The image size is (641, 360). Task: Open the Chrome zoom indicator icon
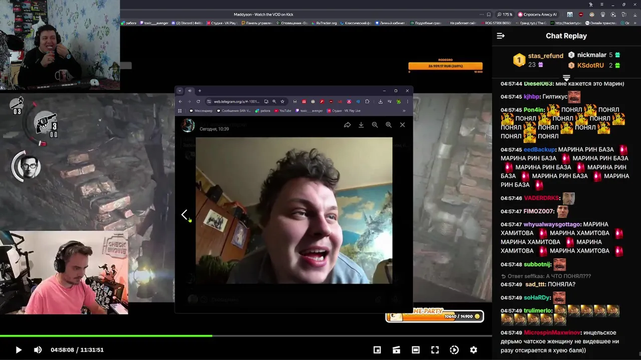(x=274, y=101)
